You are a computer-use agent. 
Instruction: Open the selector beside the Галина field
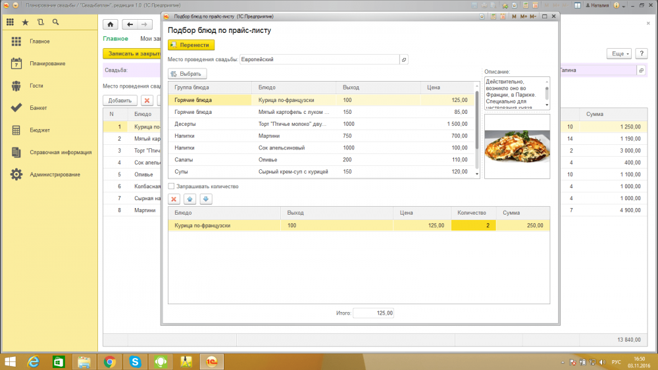tap(640, 70)
